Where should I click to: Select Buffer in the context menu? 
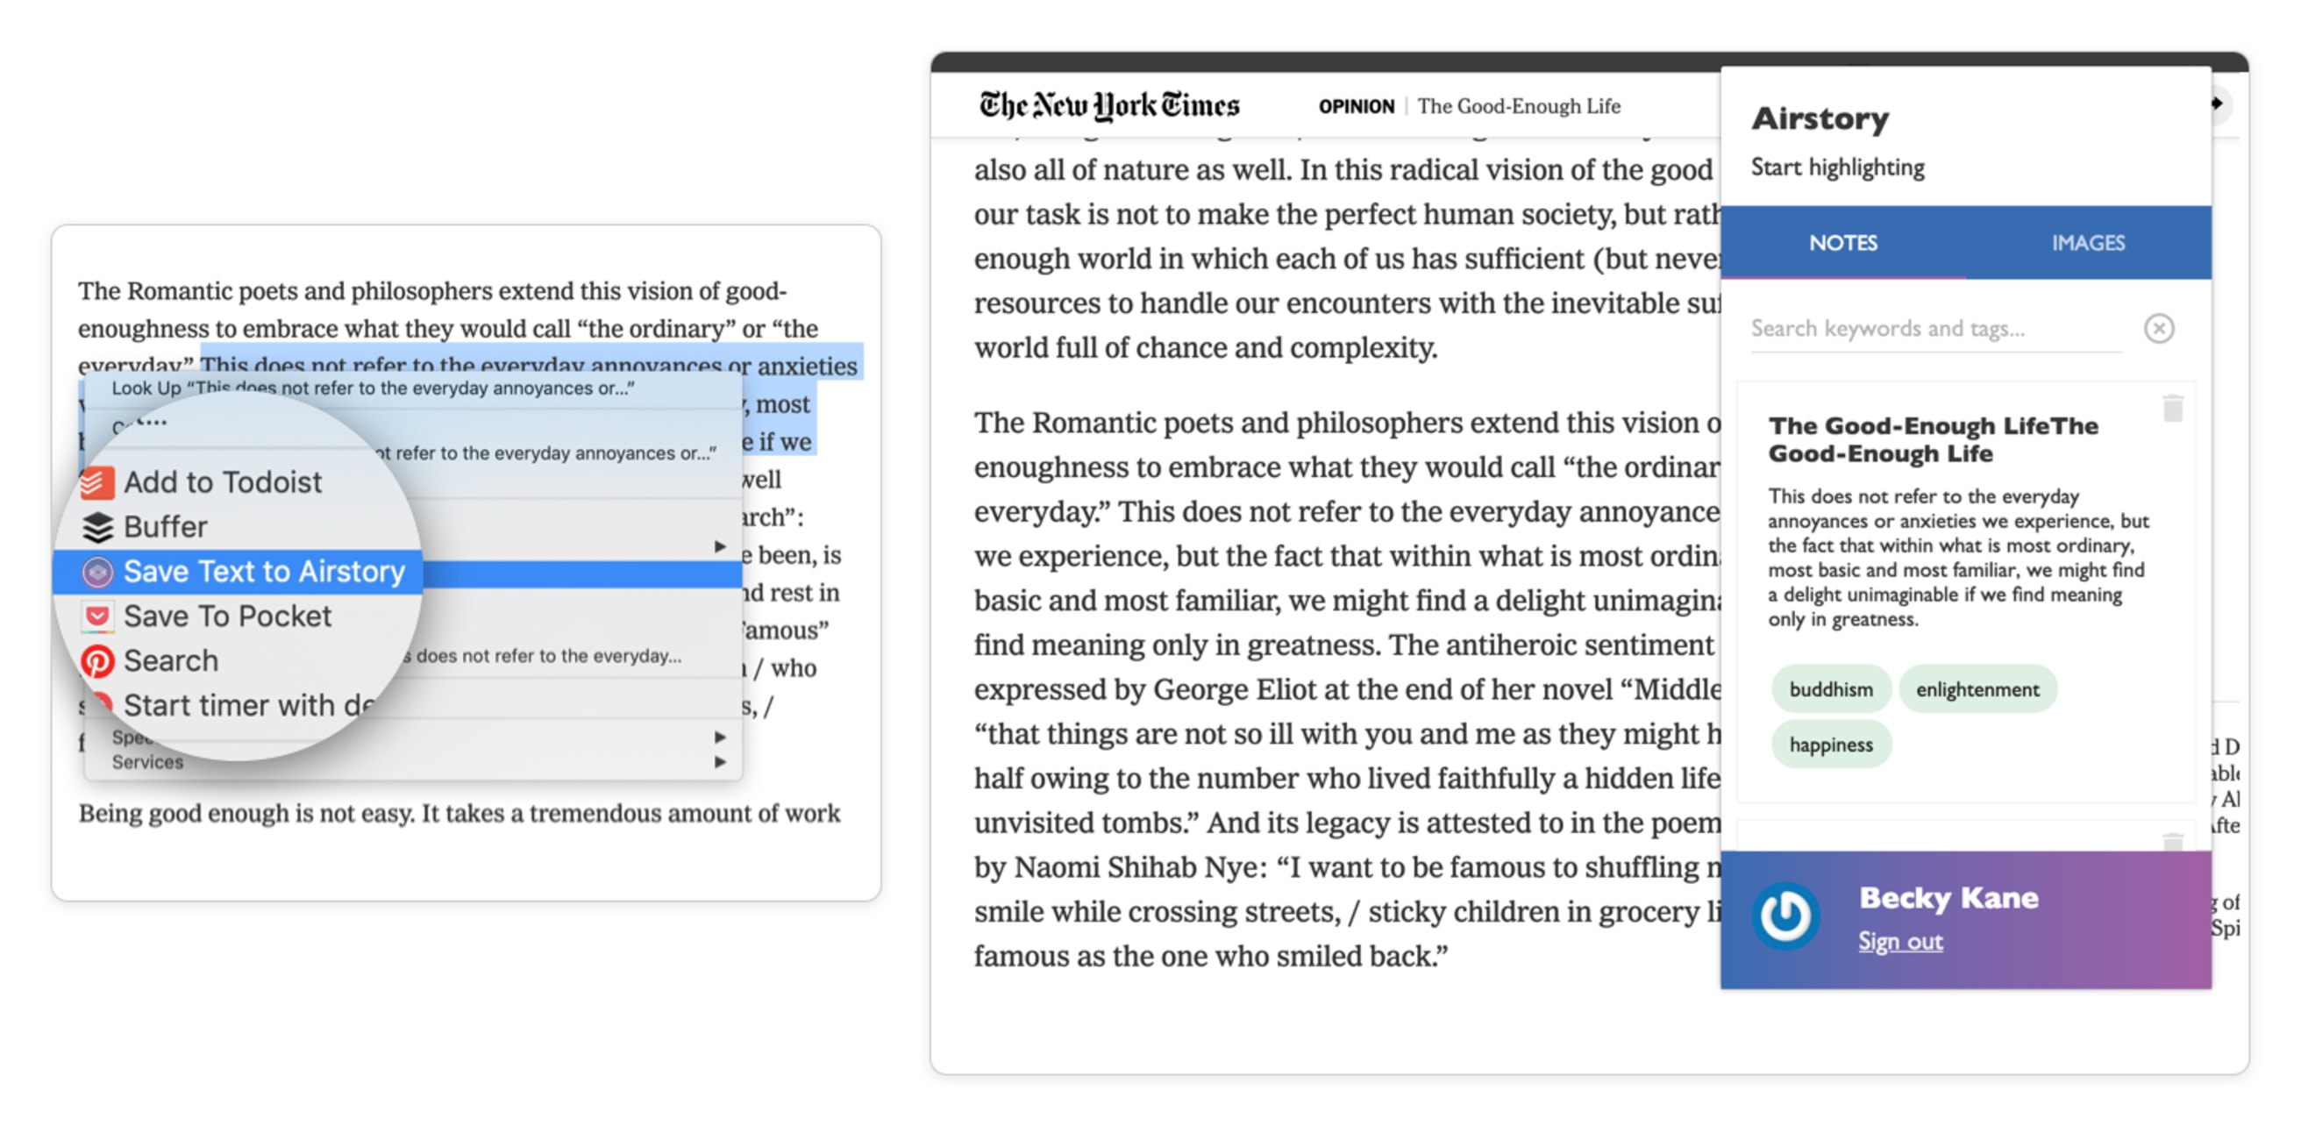165,527
